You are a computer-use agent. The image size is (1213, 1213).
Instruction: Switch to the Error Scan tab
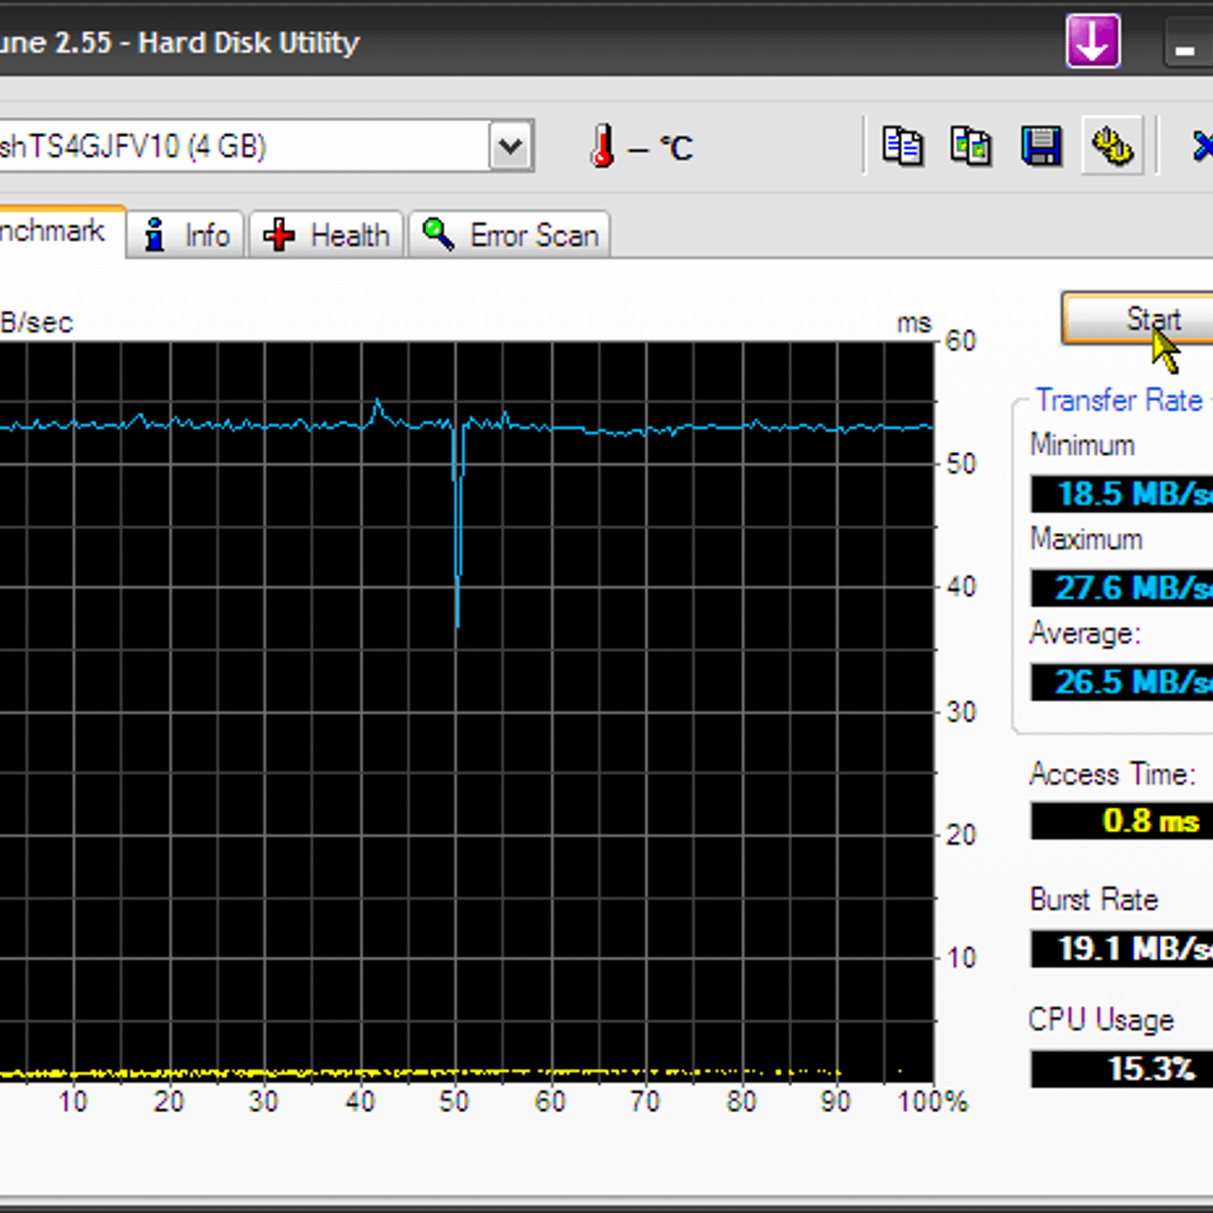pos(509,235)
